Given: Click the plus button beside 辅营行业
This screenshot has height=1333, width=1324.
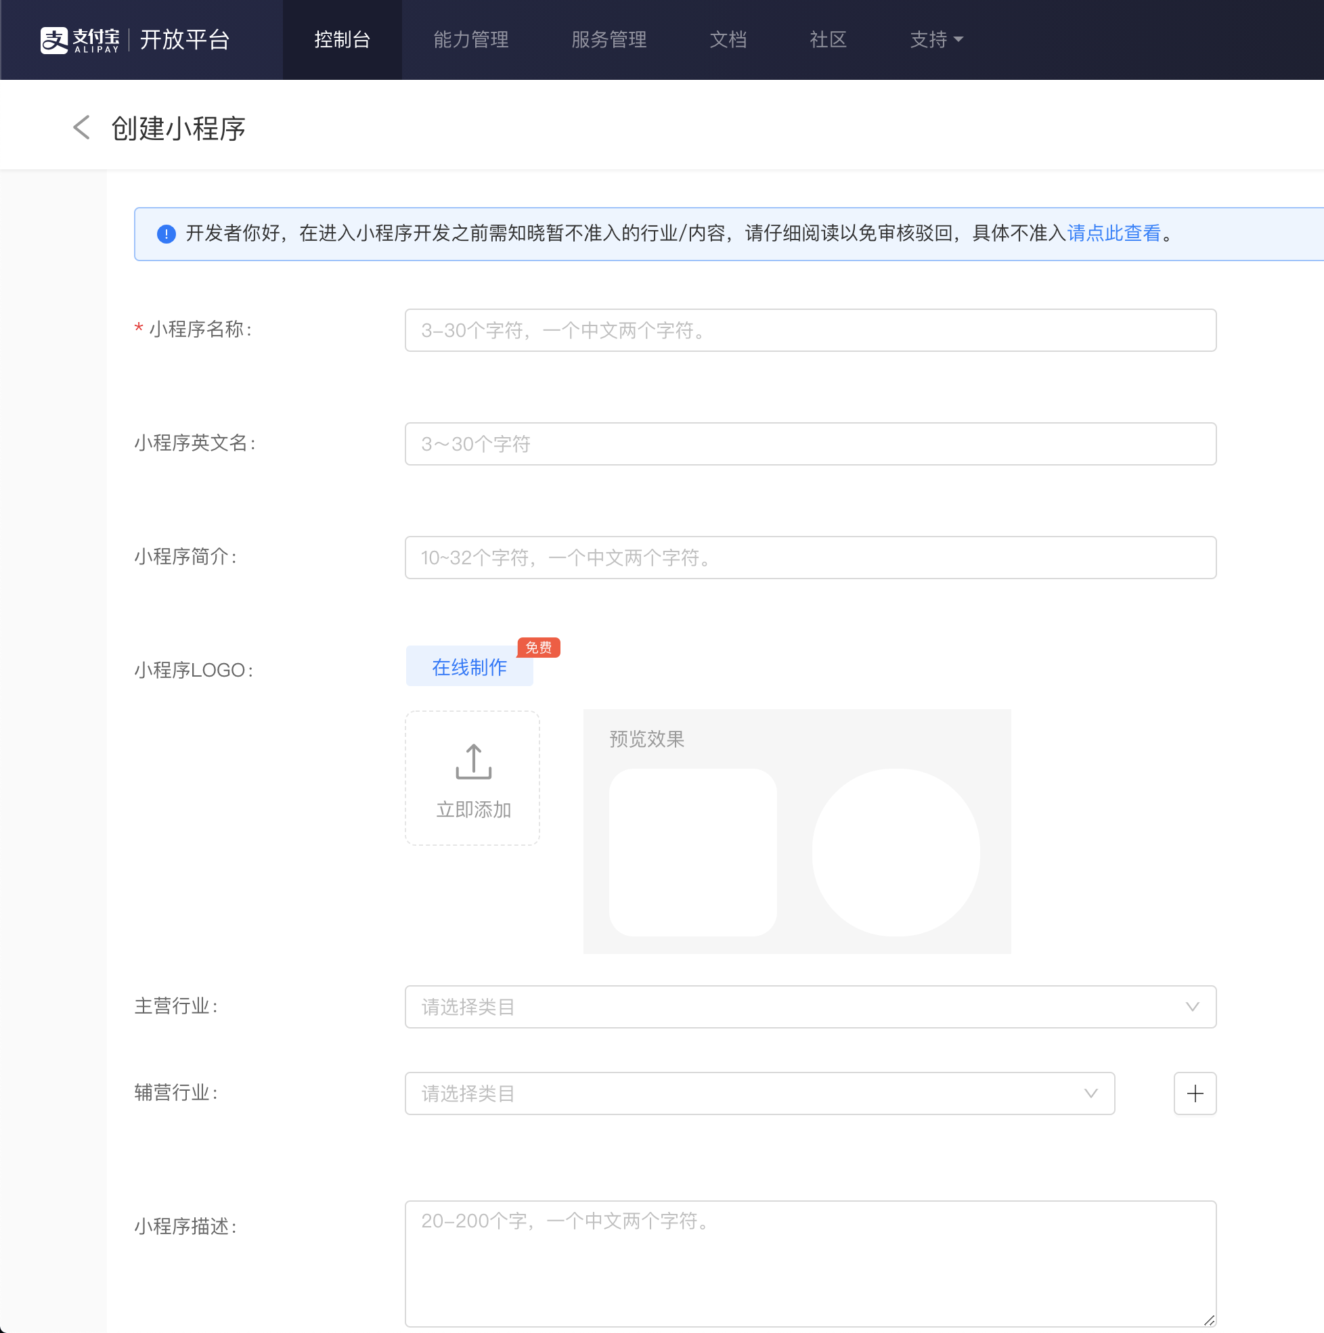Looking at the screenshot, I should click(1194, 1093).
